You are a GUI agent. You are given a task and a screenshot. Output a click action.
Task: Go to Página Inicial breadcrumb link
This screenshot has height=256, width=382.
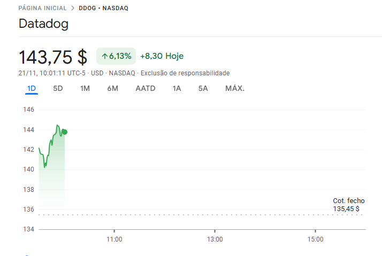[x=43, y=9]
